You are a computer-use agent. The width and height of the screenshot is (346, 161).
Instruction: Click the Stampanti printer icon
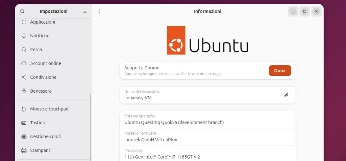pos(24,150)
